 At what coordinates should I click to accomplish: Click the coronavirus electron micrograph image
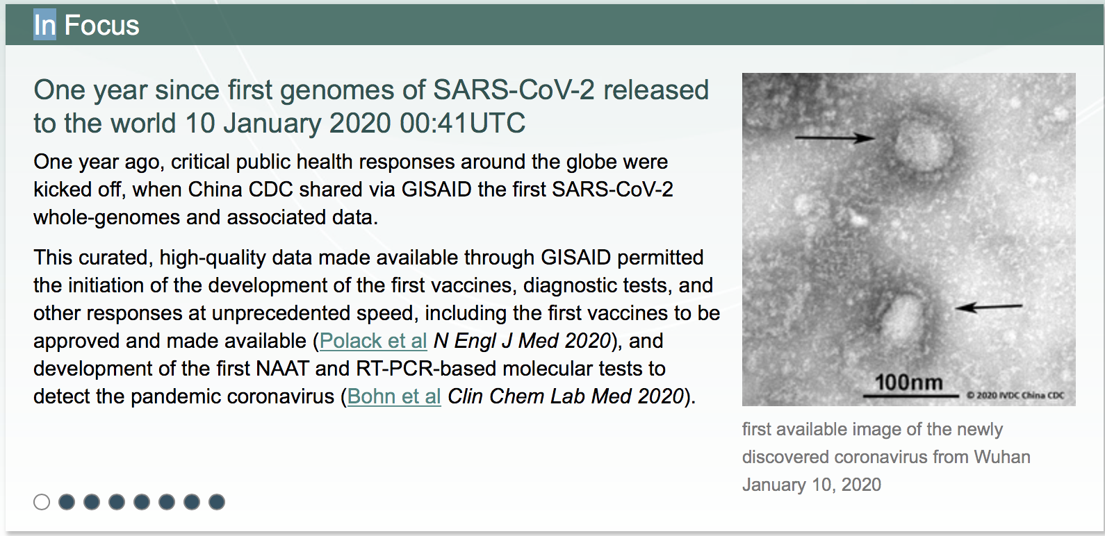tap(908, 239)
